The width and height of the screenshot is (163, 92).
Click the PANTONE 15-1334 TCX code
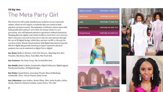pyautogui.click(x=109, y=16)
